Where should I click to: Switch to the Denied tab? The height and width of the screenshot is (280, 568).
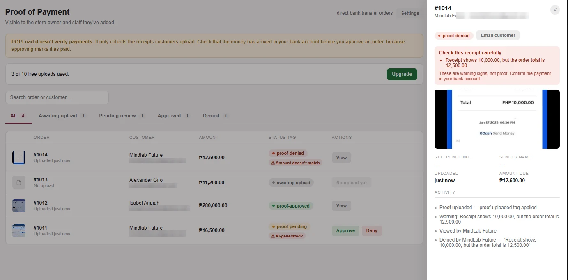[x=215, y=116]
